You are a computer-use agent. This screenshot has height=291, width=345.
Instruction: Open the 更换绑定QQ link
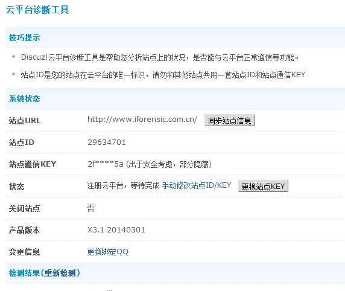(108, 252)
